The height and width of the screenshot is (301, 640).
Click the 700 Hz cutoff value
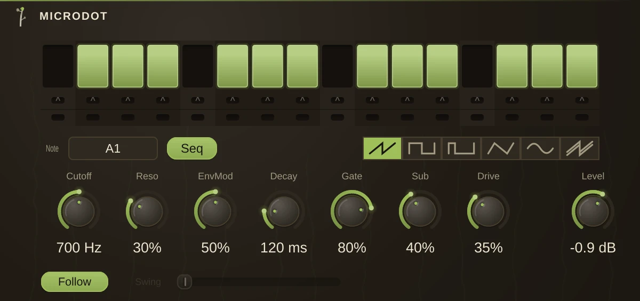(79, 248)
